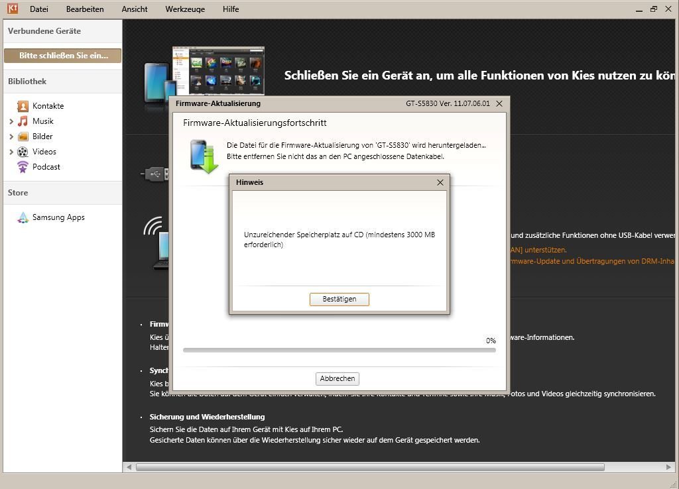The height and width of the screenshot is (489, 679).
Task: Minimize the Kies window
Action: tap(639, 9)
